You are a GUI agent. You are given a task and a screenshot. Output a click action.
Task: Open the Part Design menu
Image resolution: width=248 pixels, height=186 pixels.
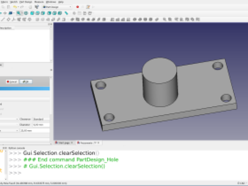tap(26, 2)
